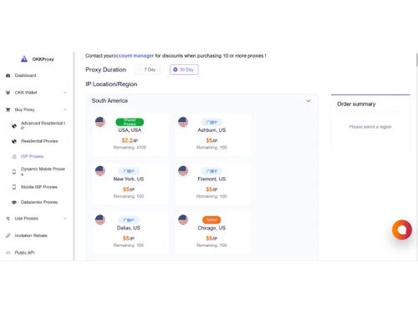Open Datacenter Proxies menu item
Image resolution: width=418 pixels, height=313 pixels.
click(39, 202)
